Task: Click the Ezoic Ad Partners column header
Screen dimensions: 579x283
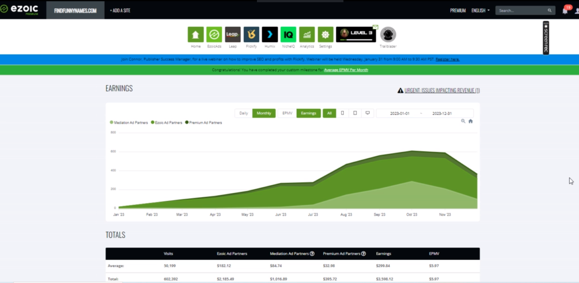Action: 232,253
